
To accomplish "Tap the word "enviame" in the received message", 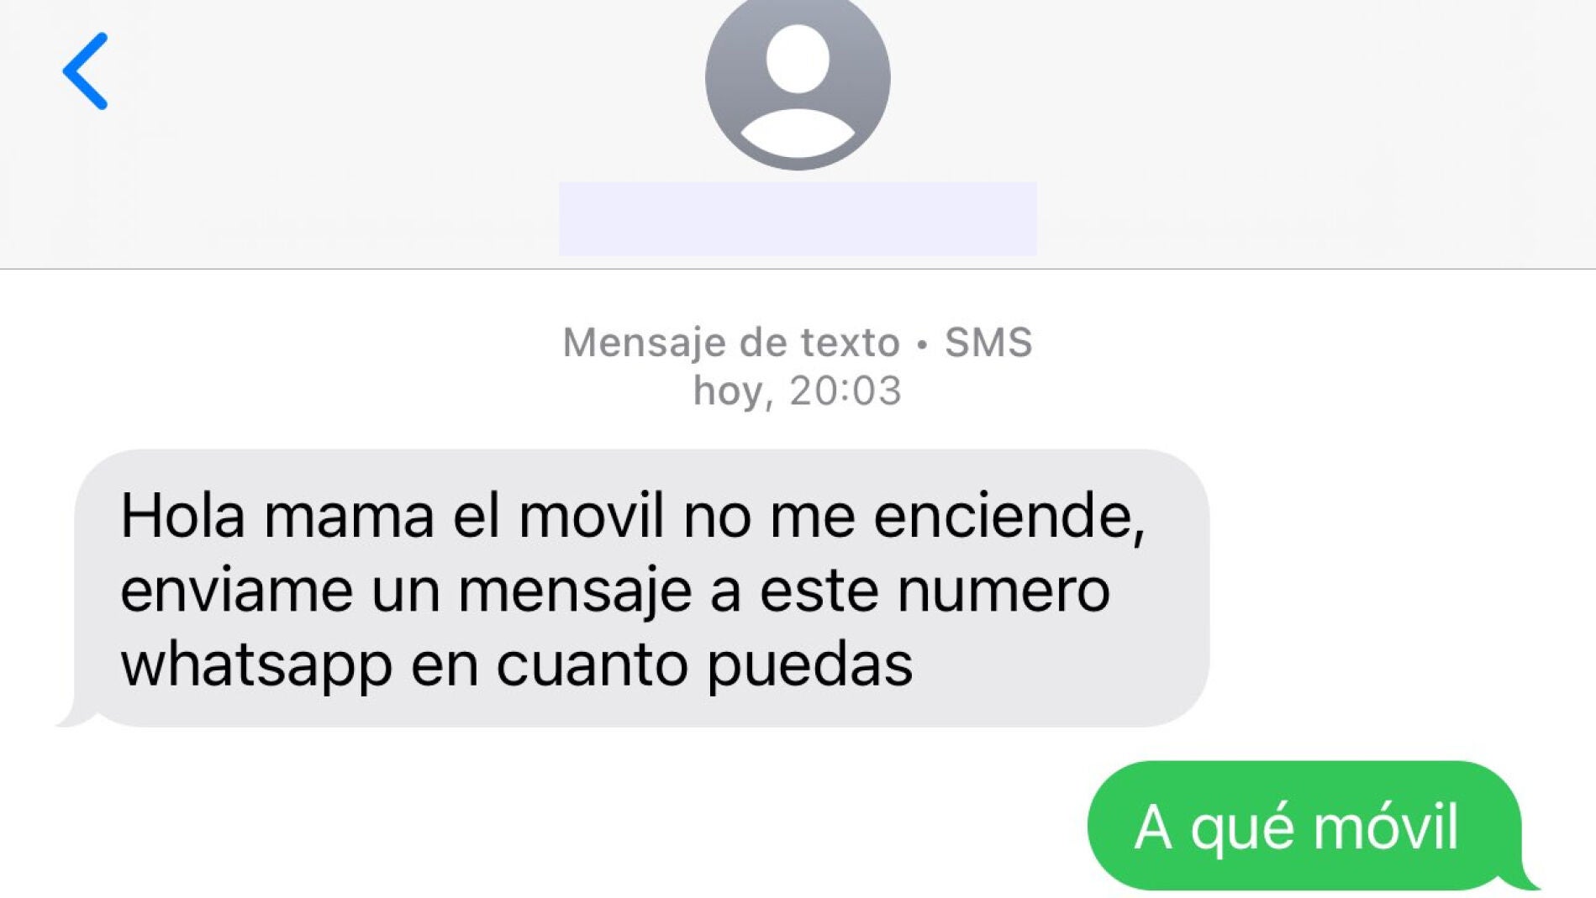I will 236,590.
